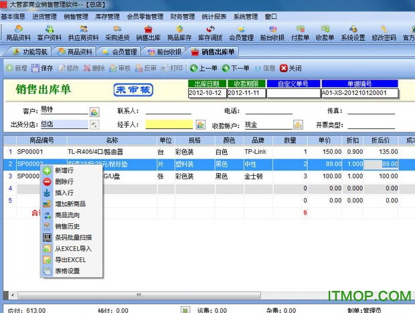Image resolution: width=415 pixels, height=313 pixels.
Task: Go to next order 下一单
Action: click(236, 68)
